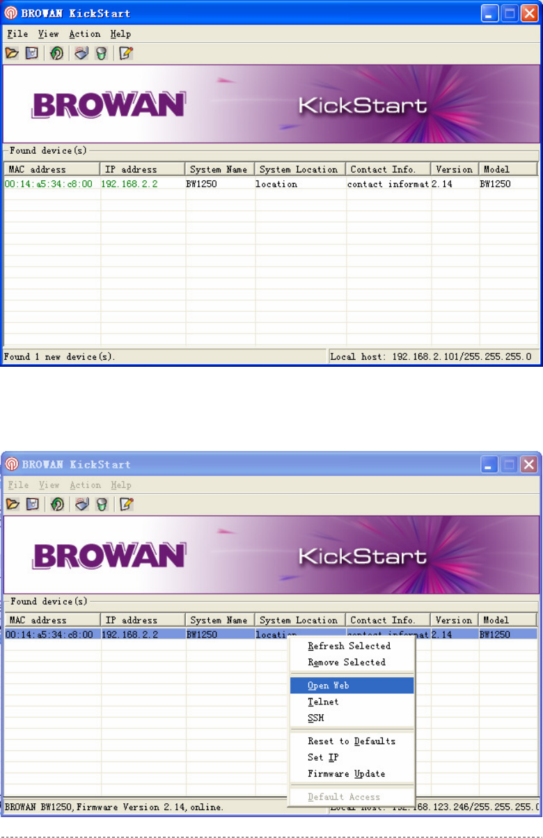Click the open folder icon in upper window toolbar
543x838 pixels.
coord(12,53)
